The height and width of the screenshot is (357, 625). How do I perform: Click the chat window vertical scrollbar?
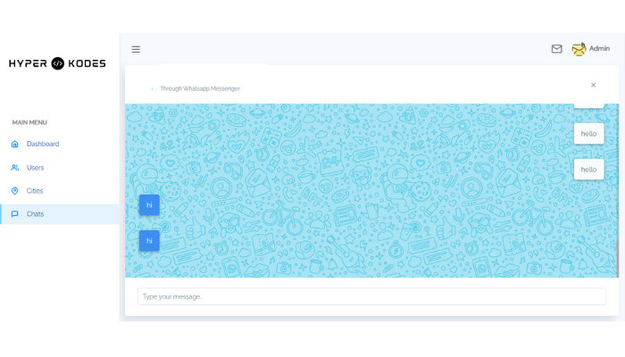(617, 259)
